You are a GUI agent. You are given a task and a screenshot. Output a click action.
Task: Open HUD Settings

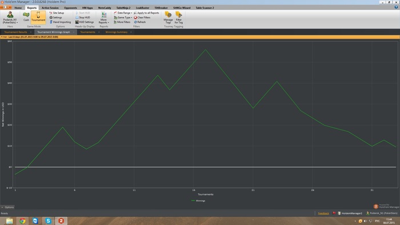(x=85, y=22)
